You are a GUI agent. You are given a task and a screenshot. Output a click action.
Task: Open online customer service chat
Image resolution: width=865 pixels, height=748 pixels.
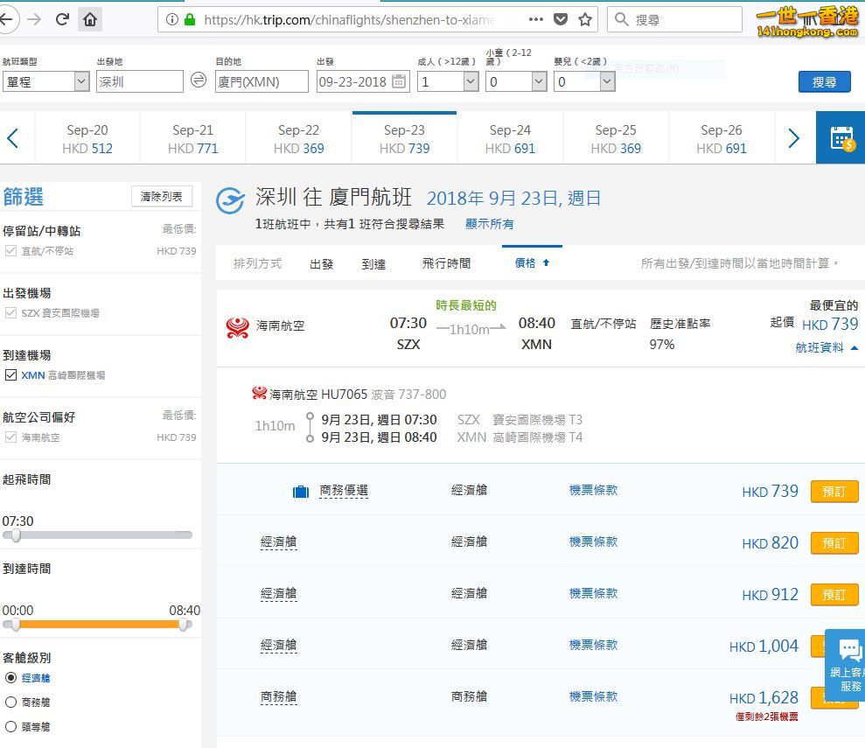(847, 664)
